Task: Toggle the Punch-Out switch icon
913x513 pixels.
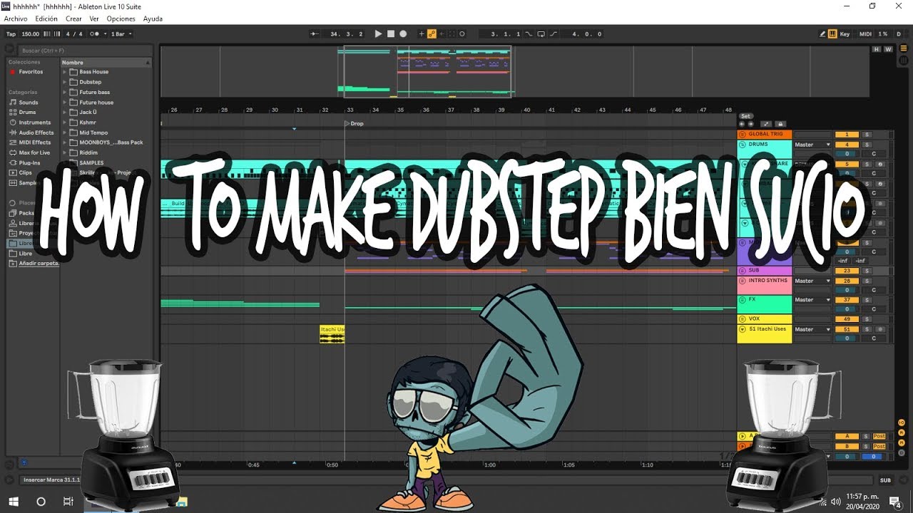Action: point(554,33)
